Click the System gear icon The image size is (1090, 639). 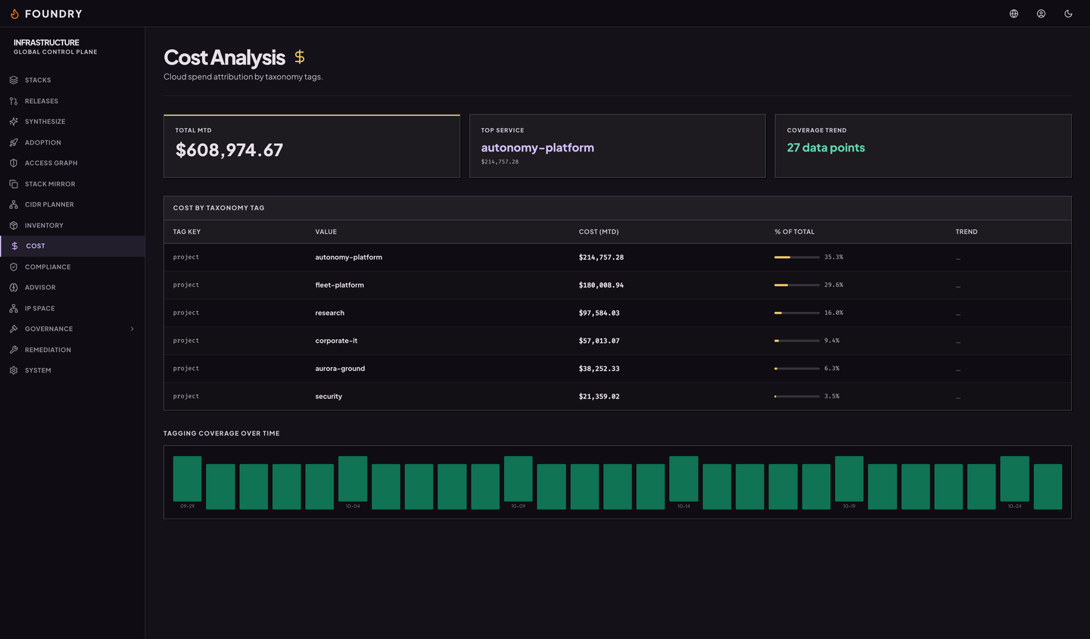tap(14, 370)
